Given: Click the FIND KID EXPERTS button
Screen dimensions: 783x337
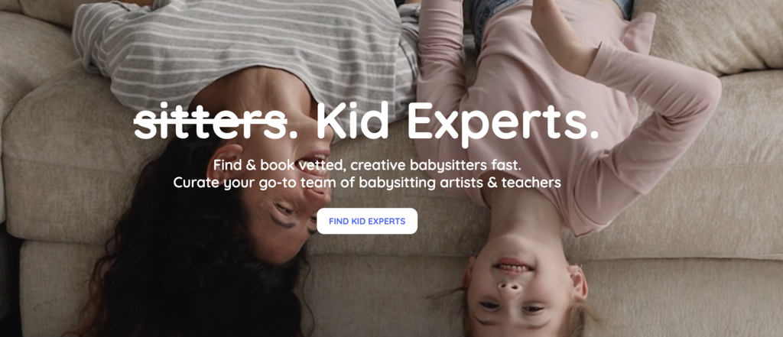Looking at the screenshot, I should coord(367,221).
